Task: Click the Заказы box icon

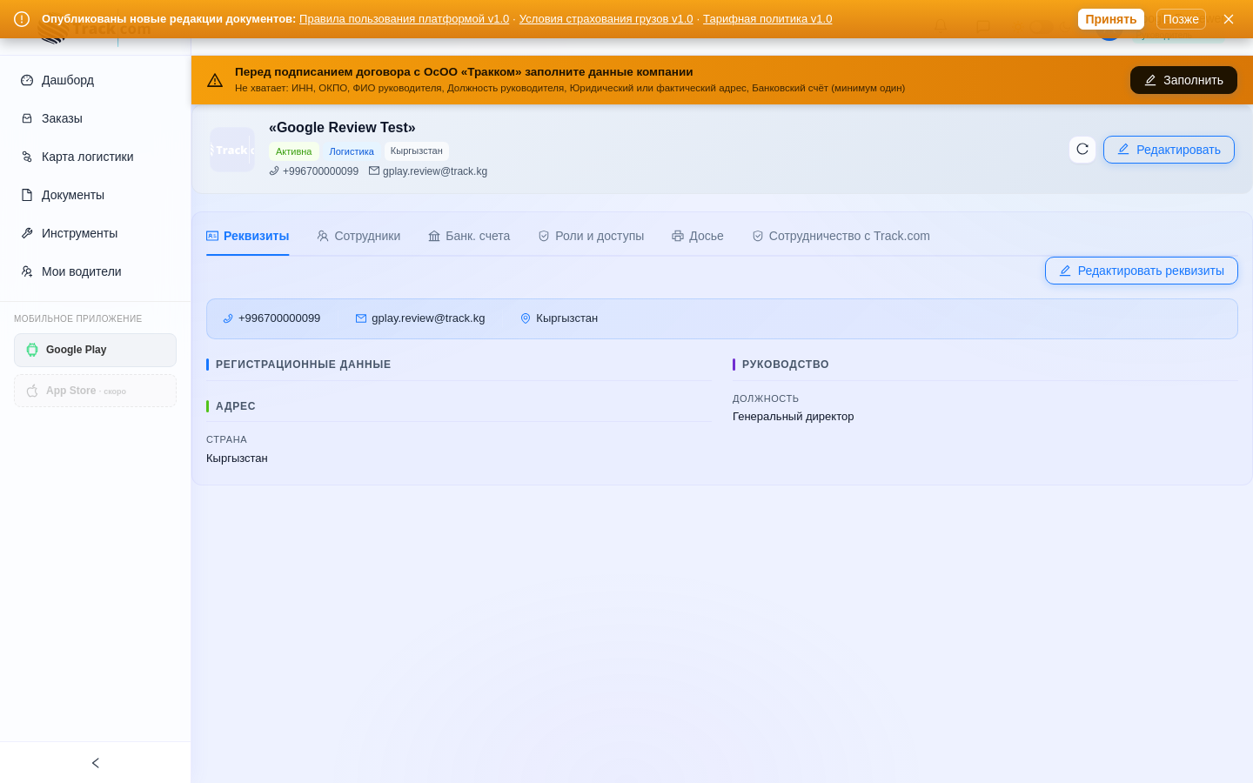Action: click(x=27, y=118)
